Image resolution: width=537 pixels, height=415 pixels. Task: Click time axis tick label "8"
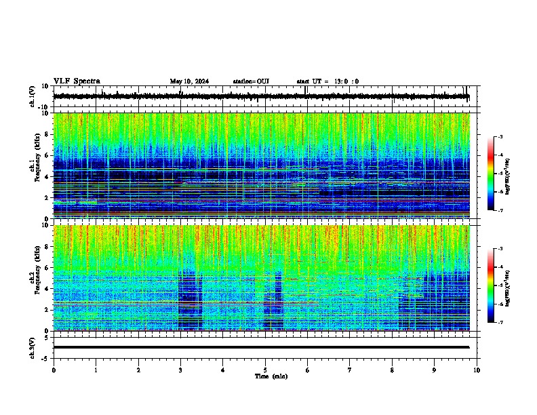pyautogui.click(x=392, y=370)
